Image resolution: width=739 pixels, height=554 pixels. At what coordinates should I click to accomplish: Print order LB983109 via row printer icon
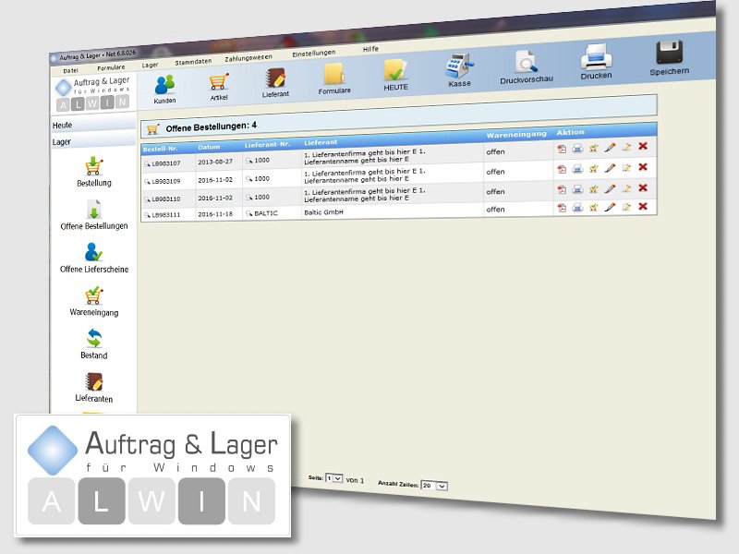[x=577, y=168]
